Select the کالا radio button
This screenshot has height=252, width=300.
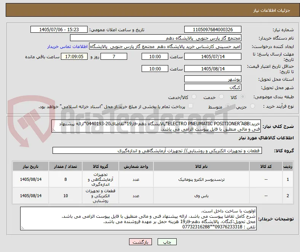coord(243,97)
